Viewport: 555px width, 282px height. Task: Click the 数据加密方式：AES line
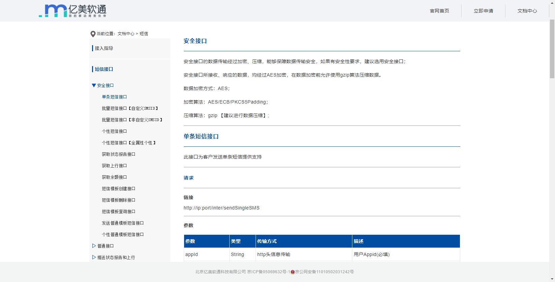pyautogui.click(x=207, y=88)
